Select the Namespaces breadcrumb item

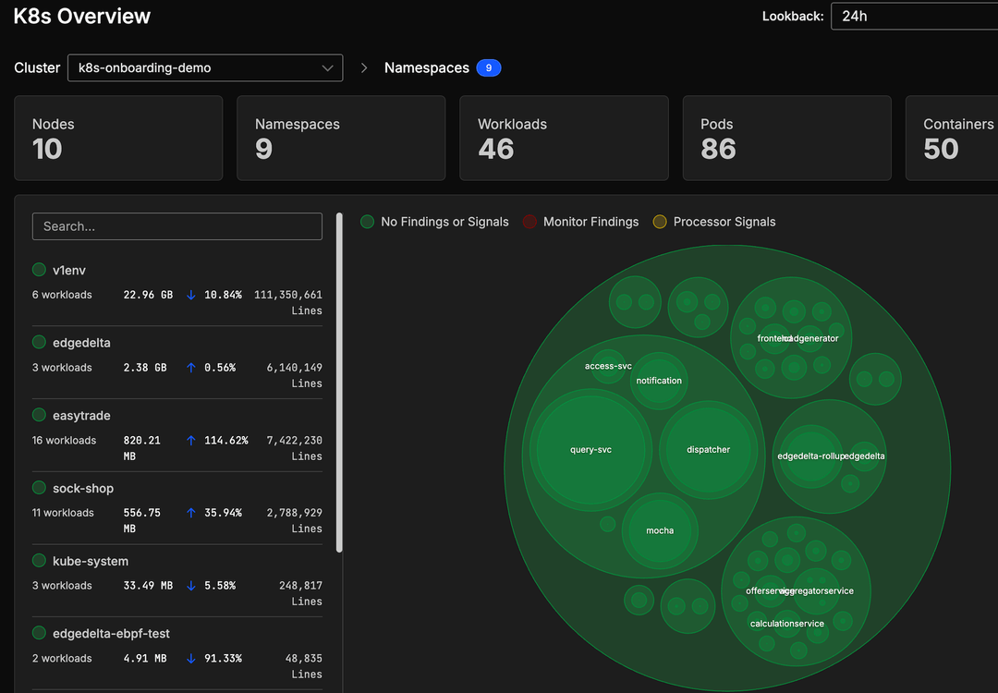tap(426, 67)
